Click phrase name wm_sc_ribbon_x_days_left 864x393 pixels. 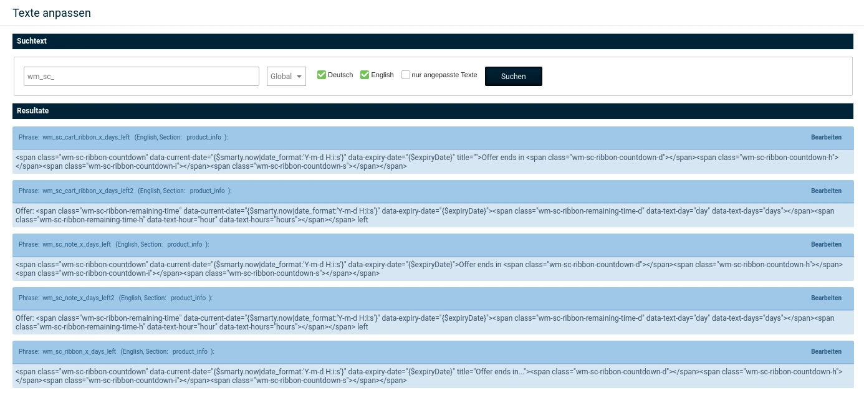[79, 351]
